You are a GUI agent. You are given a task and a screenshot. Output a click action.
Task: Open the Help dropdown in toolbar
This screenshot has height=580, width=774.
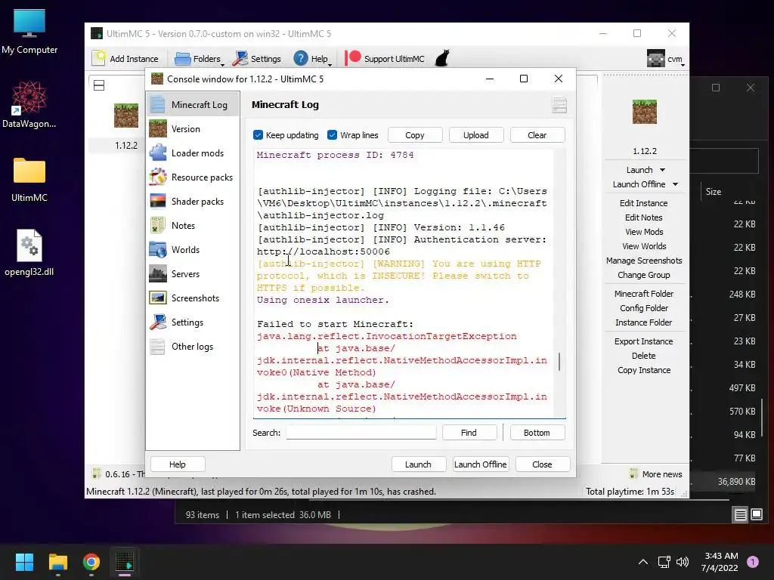pyautogui.click(x=312, y=59)
